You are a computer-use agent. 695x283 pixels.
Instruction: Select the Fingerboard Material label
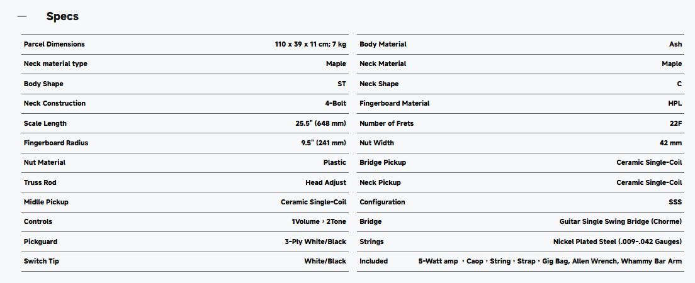(394, 103)
